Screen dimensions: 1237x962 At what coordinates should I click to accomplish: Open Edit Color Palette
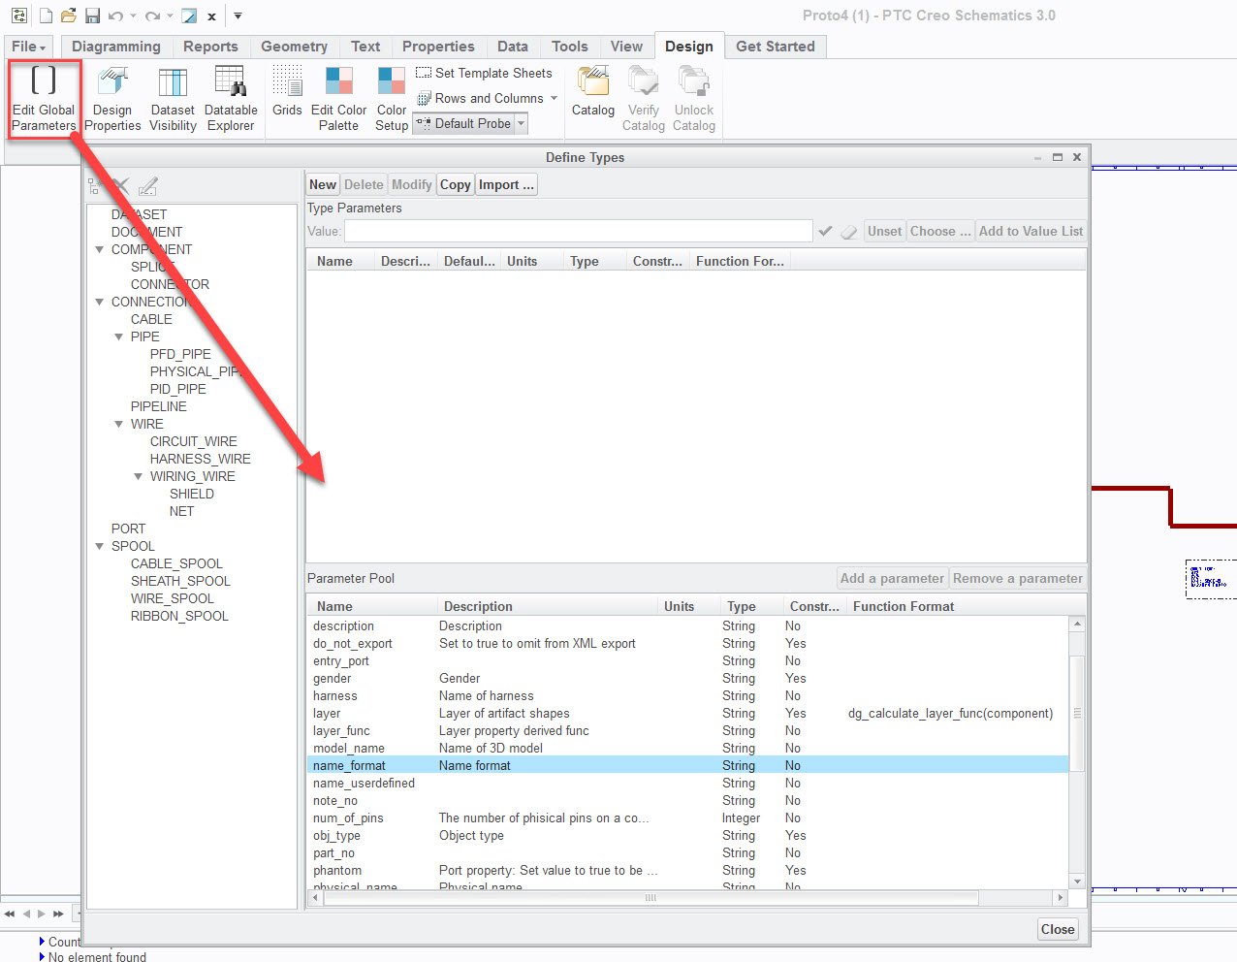(338, 99)
